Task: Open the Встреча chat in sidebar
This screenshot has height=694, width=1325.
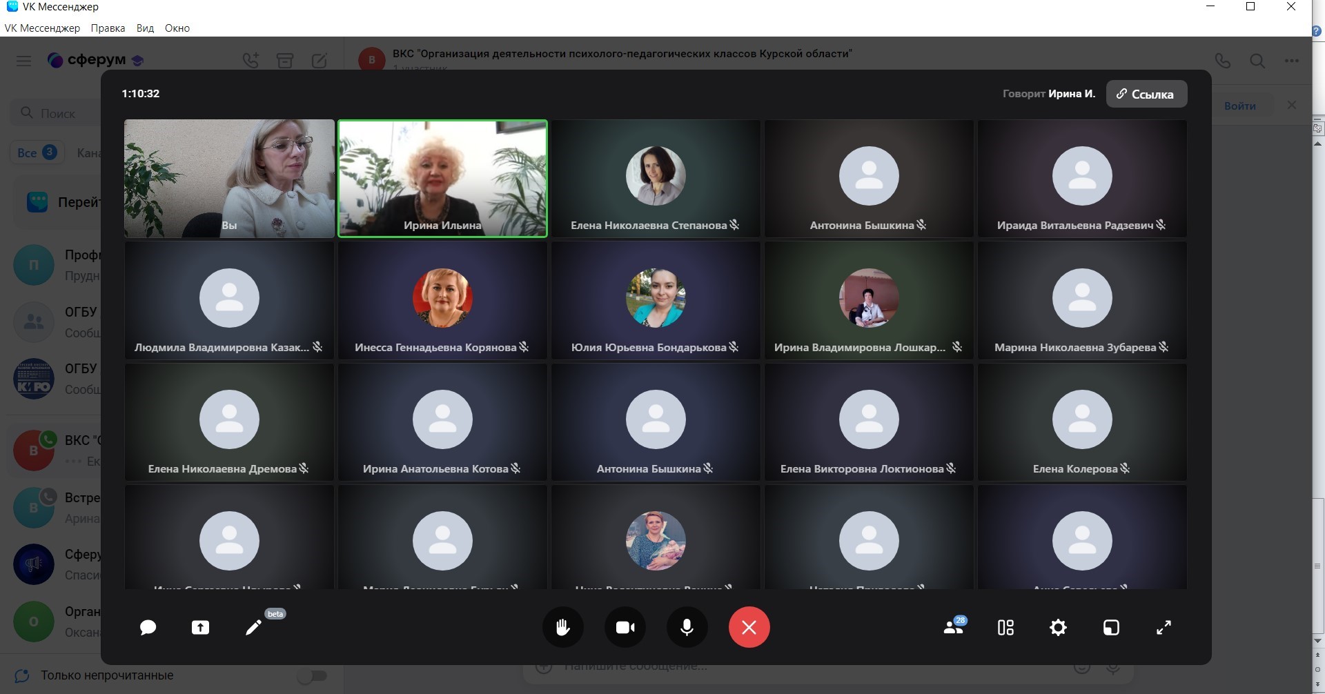Action: coord(54,508)
